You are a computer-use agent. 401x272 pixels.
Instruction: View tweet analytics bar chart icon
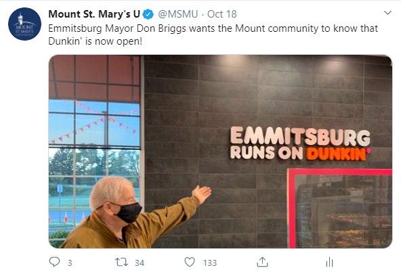tap(329, 263)
